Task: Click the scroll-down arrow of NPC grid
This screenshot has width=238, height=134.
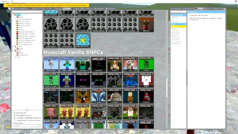Action: [x=167, y=128]
